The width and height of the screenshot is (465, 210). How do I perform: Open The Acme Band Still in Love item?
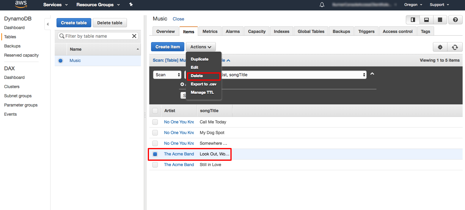coord(179,165)
